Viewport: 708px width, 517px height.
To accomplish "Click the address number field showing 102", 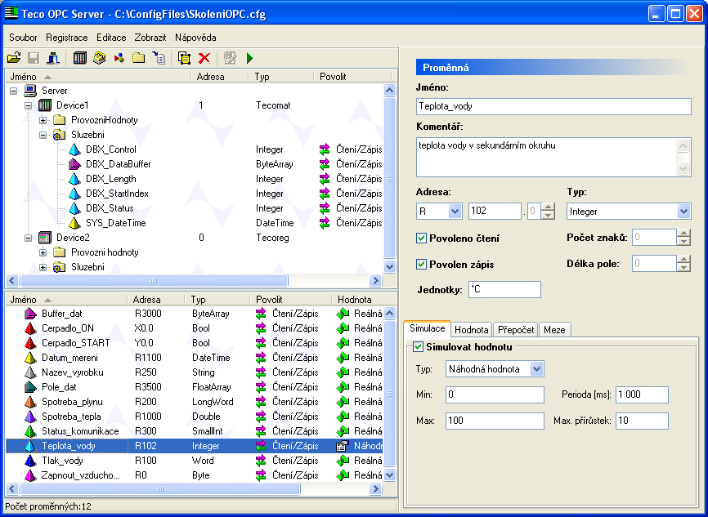I will (x=495, y=212).
